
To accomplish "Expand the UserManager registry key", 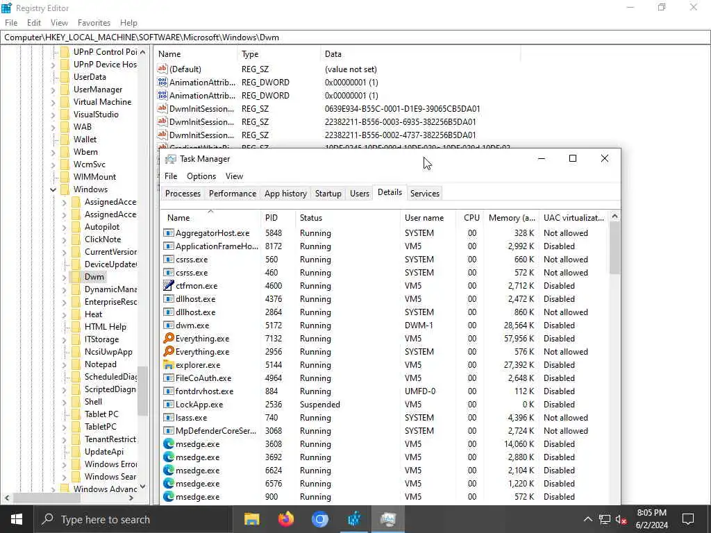I will [x=53, y=90].
